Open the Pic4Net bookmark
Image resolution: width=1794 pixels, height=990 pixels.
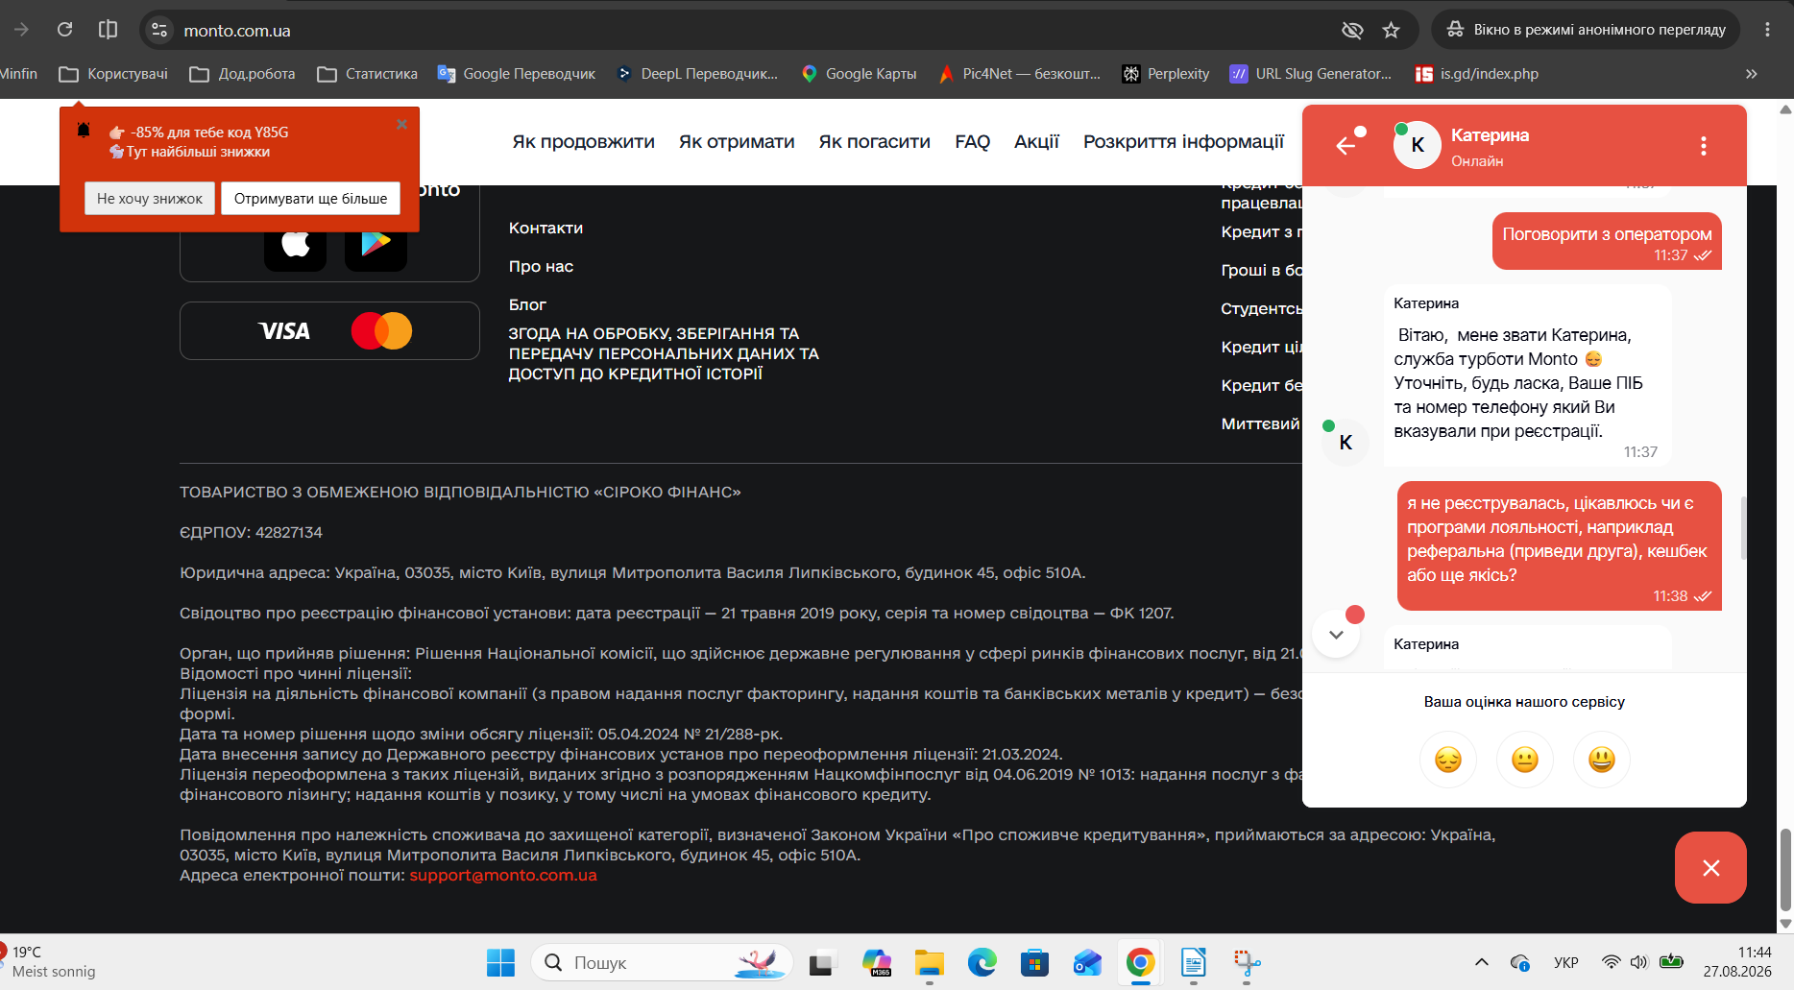click(1019, 74)
